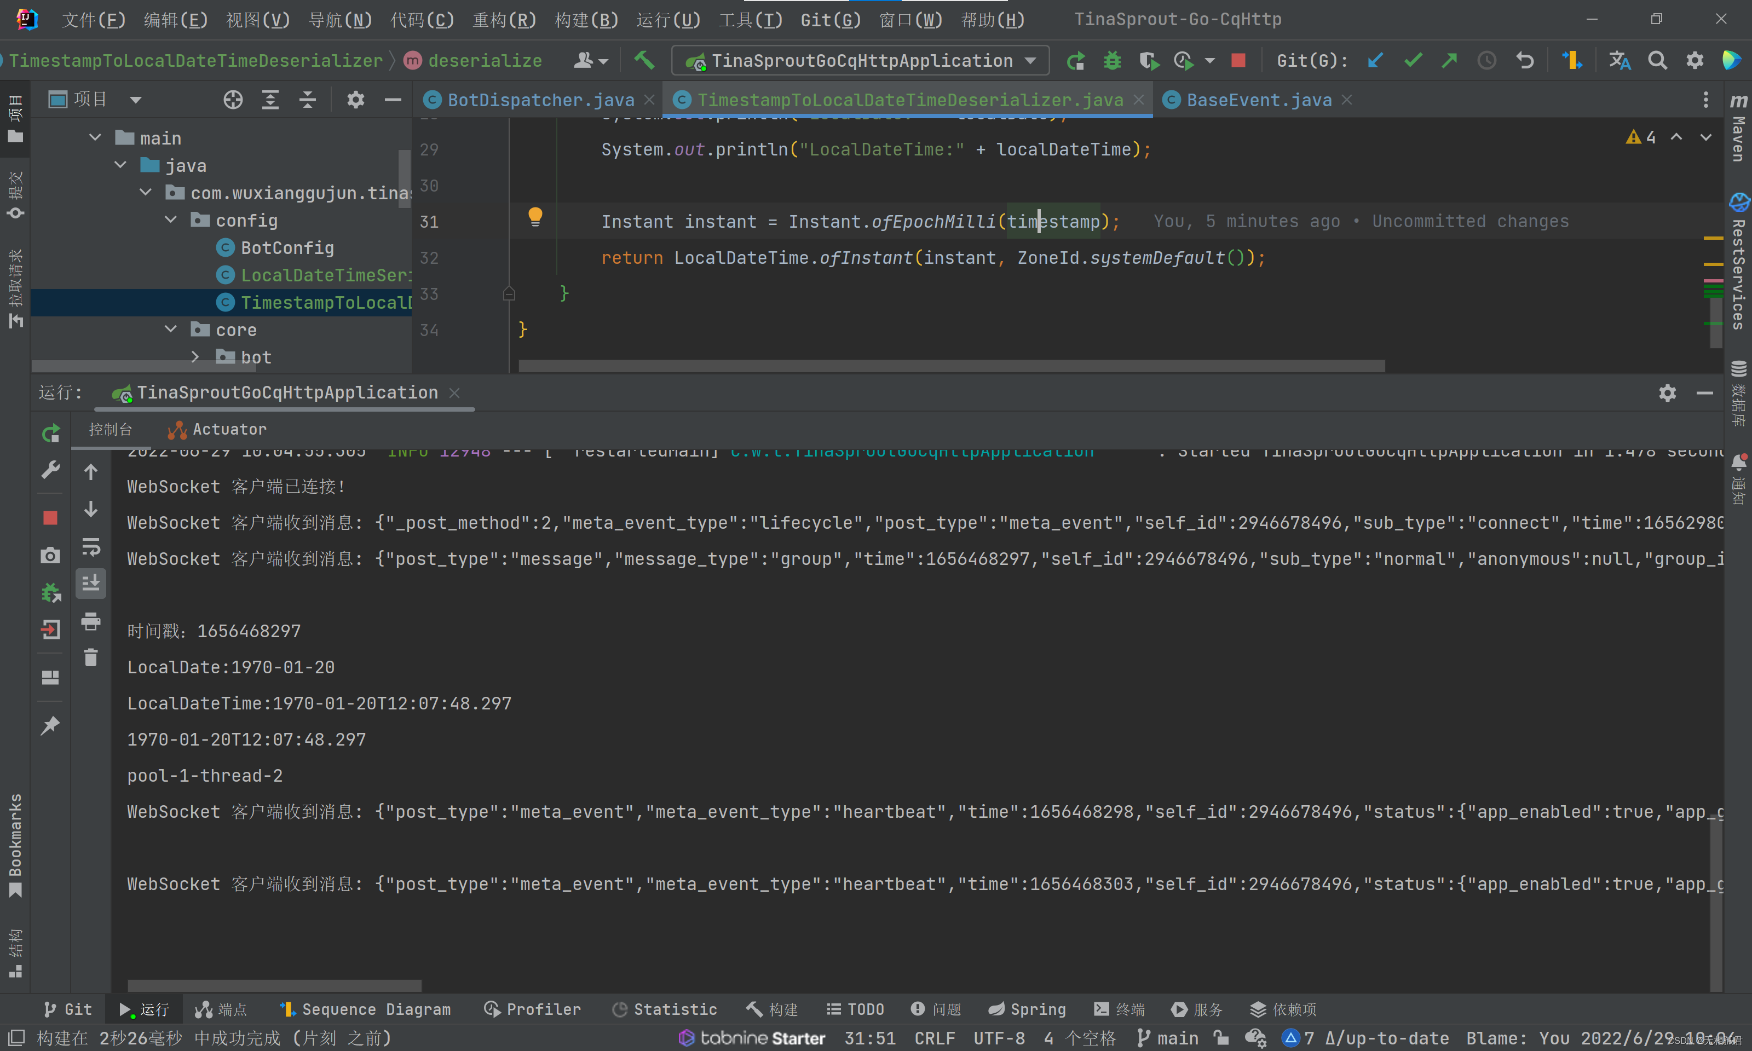Click the intention lightbulb on line 31
This screenshot has height=1051, width=1752.
(535, 217)
